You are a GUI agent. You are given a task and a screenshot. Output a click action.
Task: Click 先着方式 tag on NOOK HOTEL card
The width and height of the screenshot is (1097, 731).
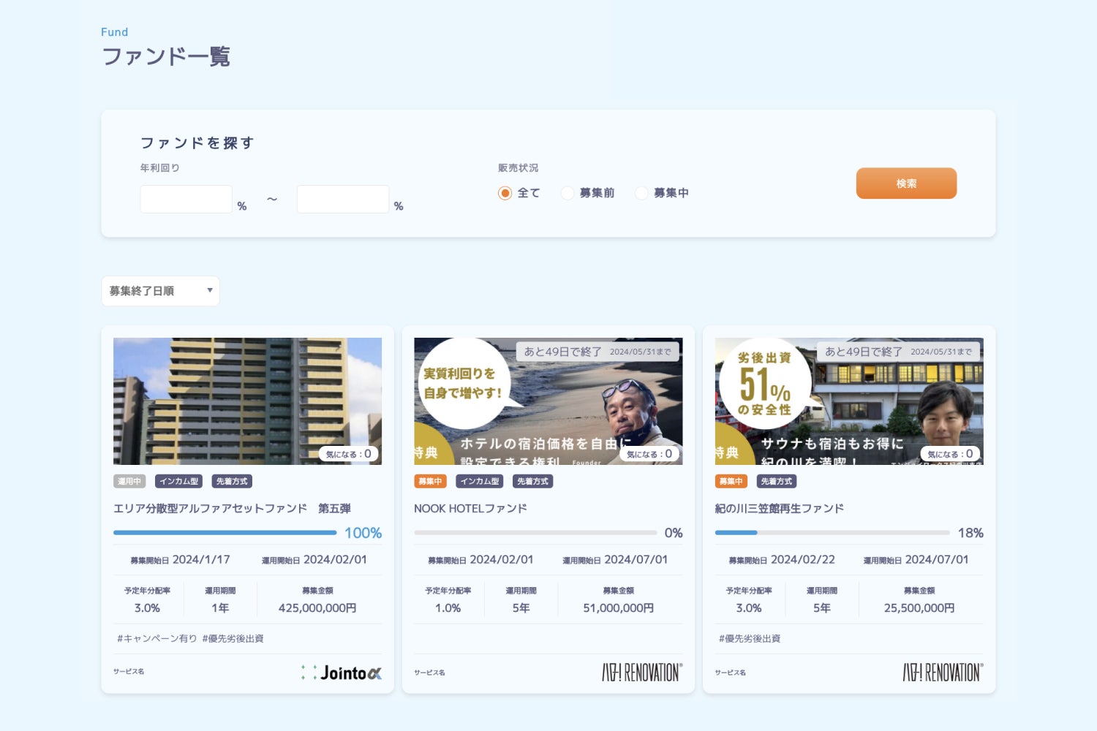point(532,481)
